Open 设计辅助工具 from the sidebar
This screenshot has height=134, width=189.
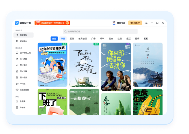tap(25, 53)
